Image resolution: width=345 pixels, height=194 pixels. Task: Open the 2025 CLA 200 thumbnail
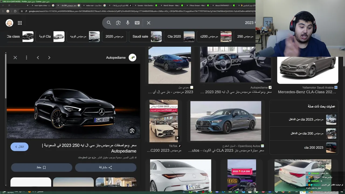click(x=241, y=175)
